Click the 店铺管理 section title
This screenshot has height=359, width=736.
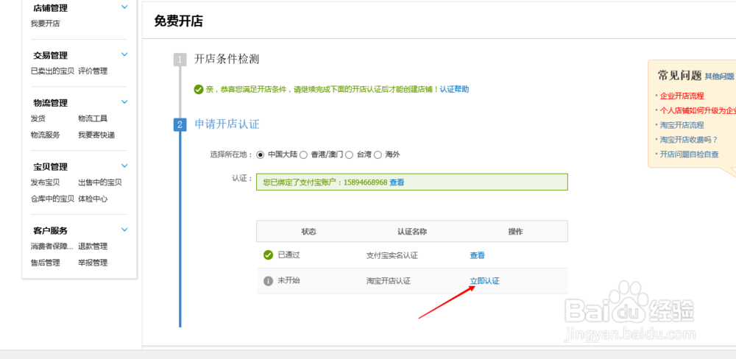coord(50,8)
